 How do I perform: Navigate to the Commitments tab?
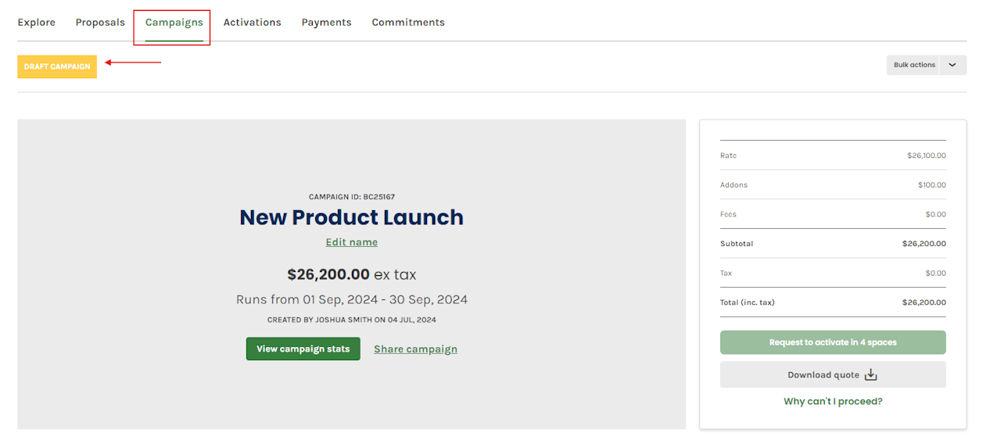point(408,23)
